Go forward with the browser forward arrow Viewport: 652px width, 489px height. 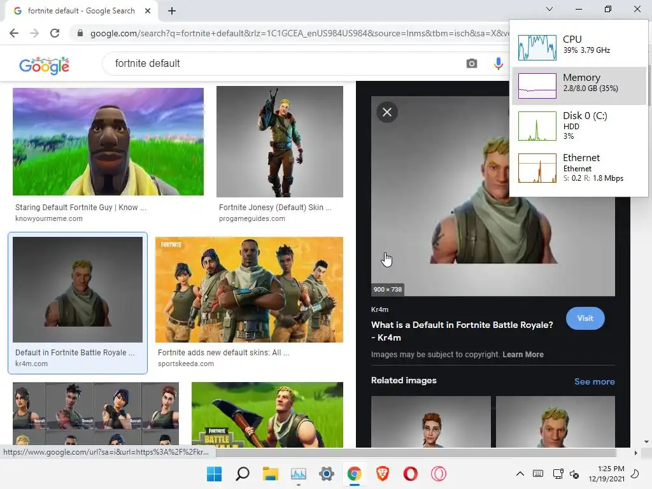(x=34, y=33)
